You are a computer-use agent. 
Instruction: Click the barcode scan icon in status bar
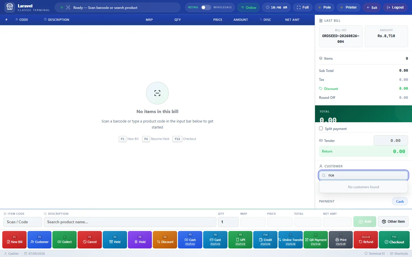[68, 8]
